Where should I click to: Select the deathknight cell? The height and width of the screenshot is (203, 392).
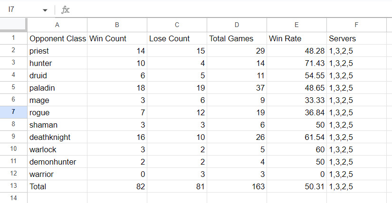(x=57, y=137)
